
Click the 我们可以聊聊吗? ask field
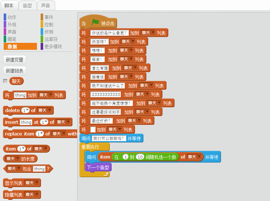pyautogui.click(x=109, y=138)
